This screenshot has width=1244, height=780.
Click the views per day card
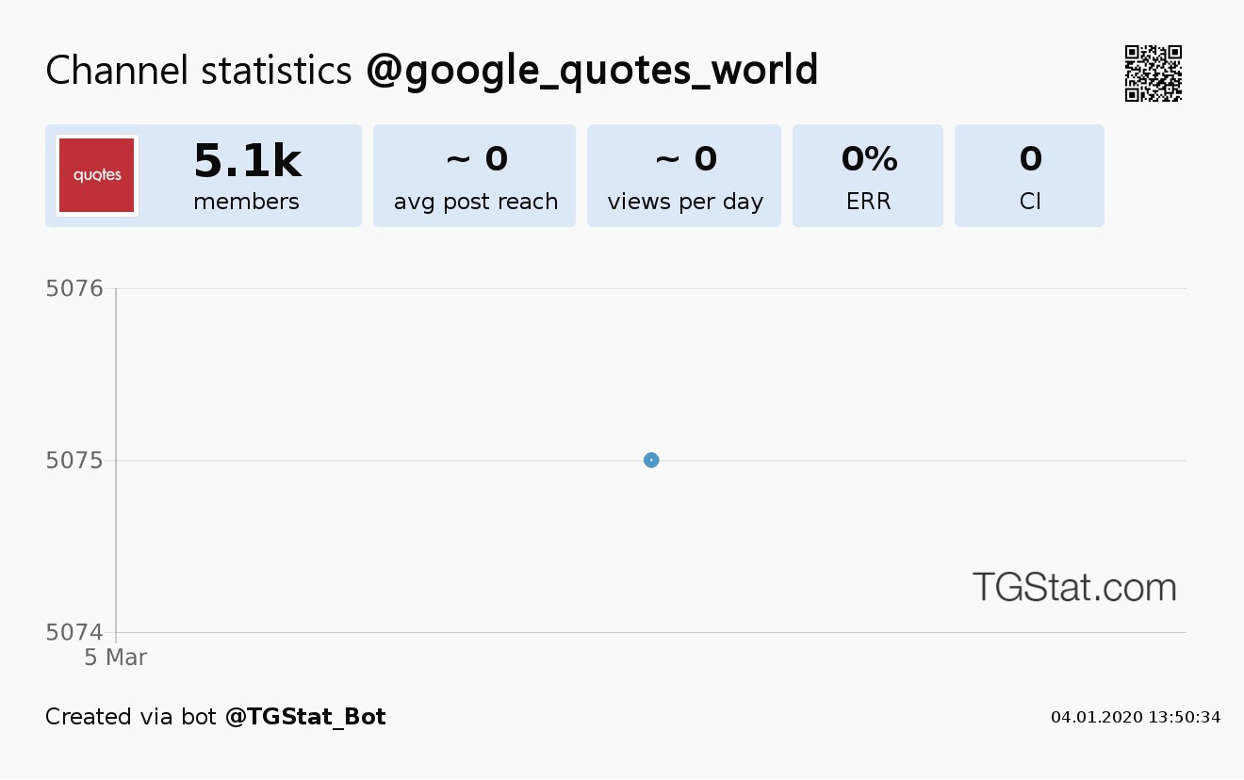(x=684, y=176)
